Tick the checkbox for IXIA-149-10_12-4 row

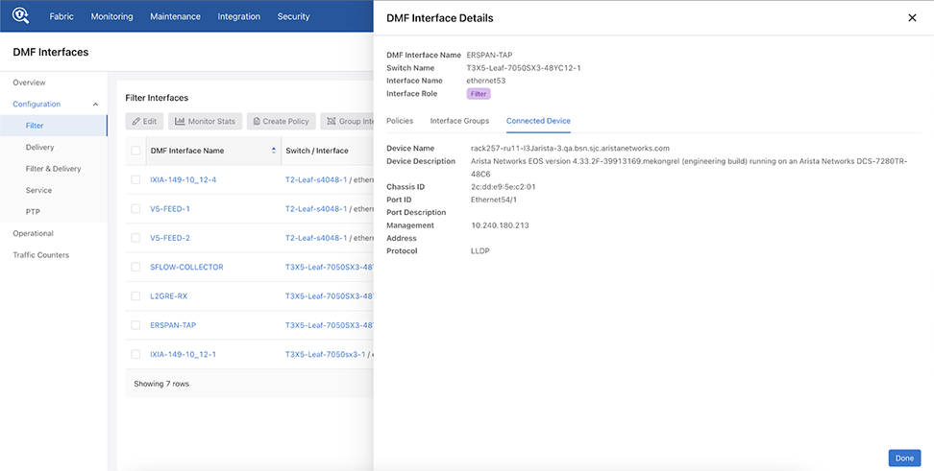click(x=135, y=179)
